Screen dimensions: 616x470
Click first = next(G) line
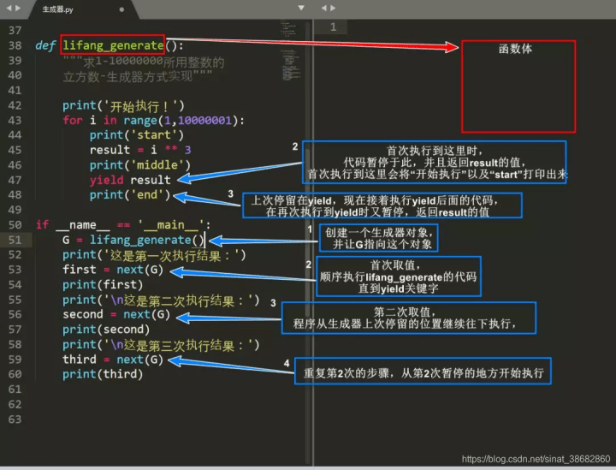coord(113,270)
